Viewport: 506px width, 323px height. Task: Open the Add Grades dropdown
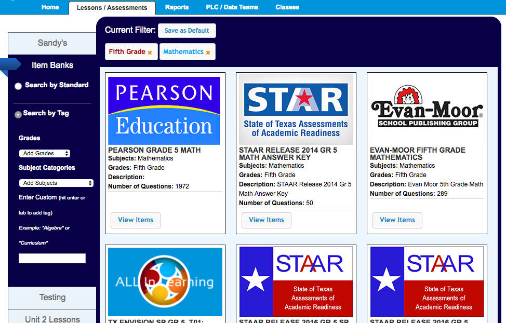[x=44, y=154]
